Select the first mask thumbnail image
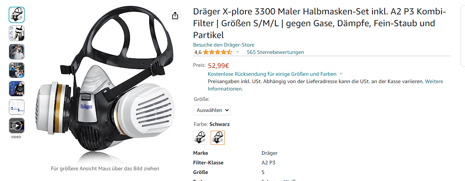Viewport: 465px width, 181px height. [x=17, y=15]
